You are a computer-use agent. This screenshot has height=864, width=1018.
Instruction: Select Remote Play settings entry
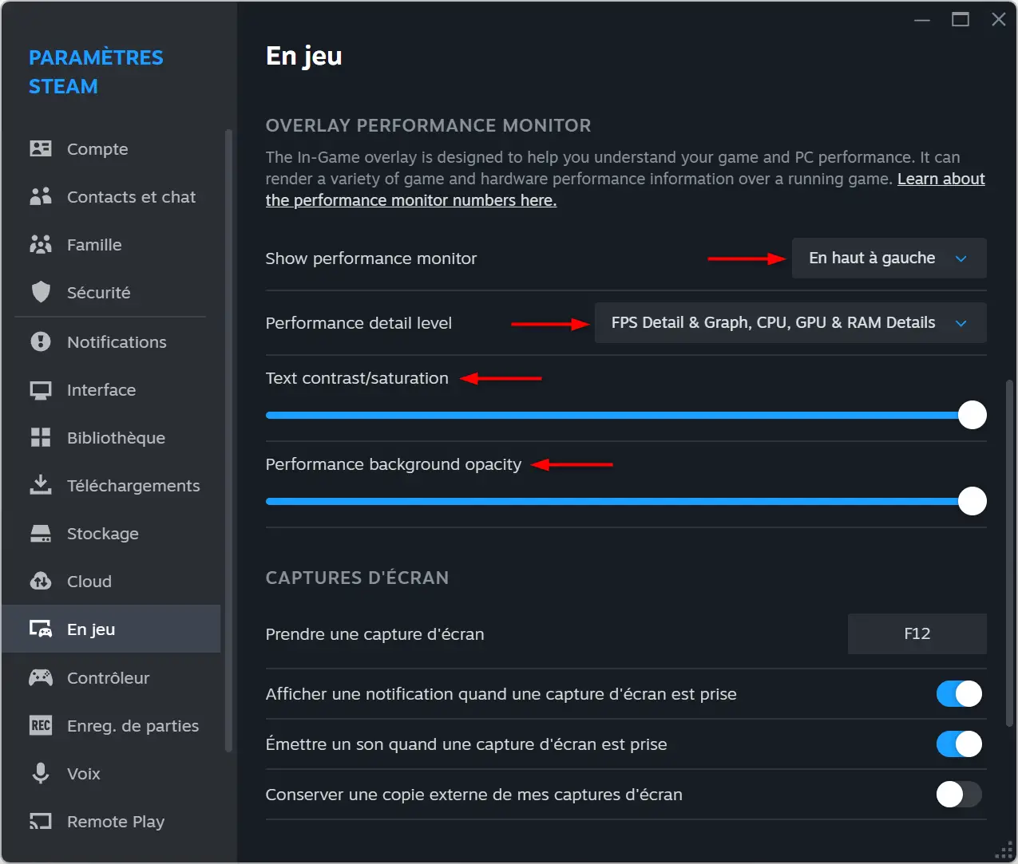pyautogui.click(x=111, y=822)
